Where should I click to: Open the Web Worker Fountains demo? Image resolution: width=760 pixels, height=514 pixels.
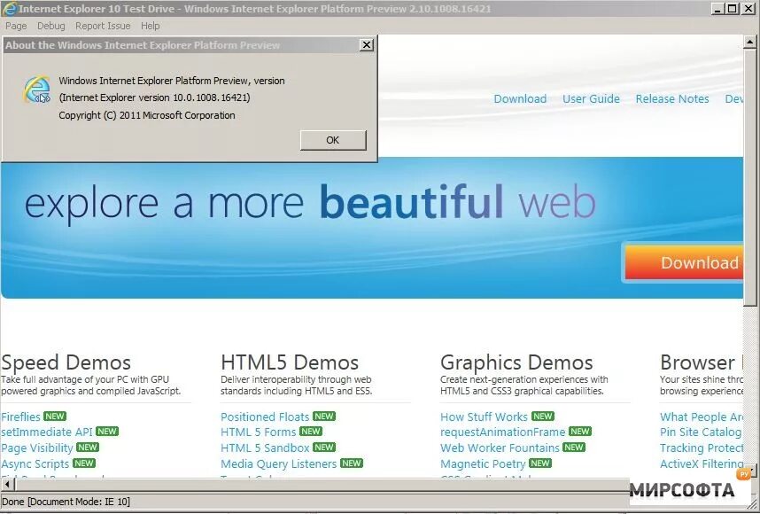500,448
